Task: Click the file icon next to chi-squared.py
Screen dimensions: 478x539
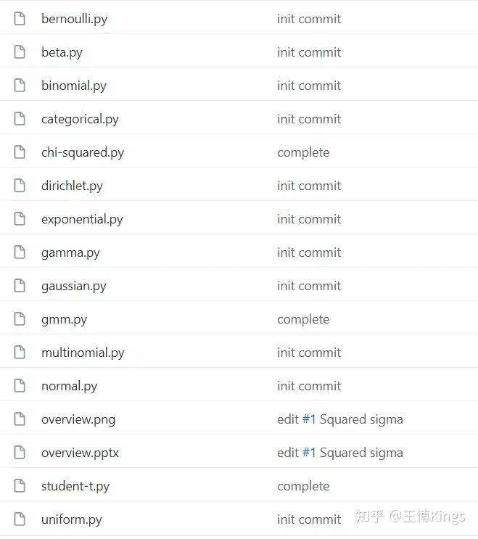Action: (20, 152)
